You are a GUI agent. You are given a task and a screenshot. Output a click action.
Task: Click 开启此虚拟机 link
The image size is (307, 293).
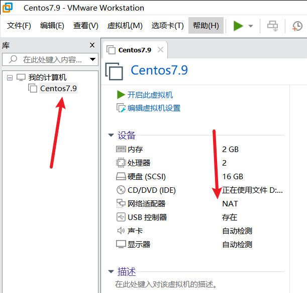click(150, 95)
